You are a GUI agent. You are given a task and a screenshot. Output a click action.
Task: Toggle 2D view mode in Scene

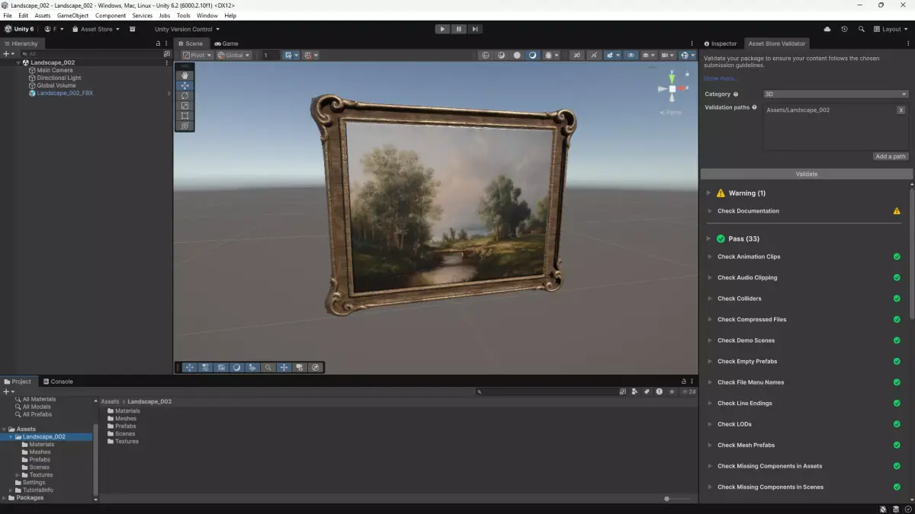click(576, 55)
